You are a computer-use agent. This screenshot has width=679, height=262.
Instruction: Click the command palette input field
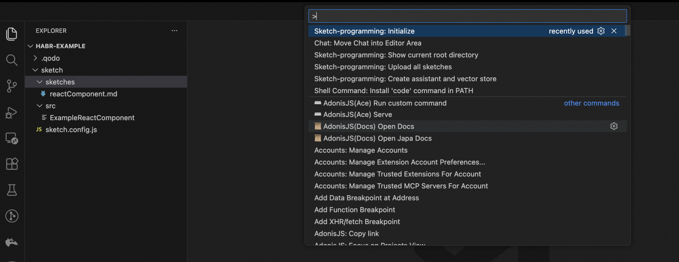pyautogui.click(x=467, y=17)
